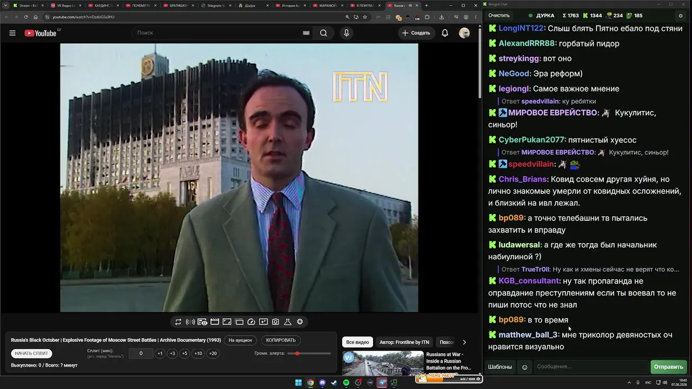This screenshot has height=389, width=692.
Task: Open the browser tab search dropdown
Action: point(5,5)
